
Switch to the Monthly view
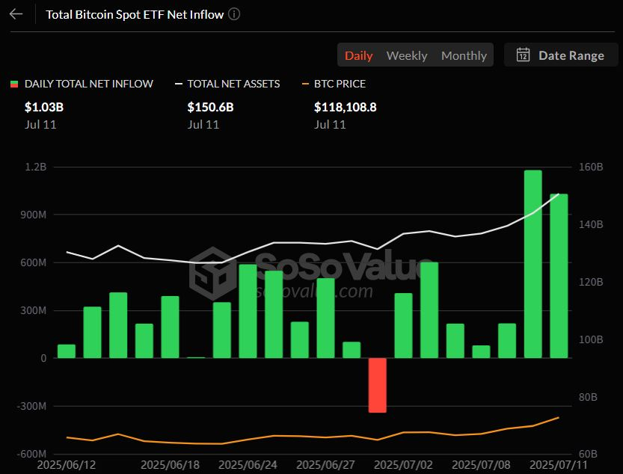pyautogui.click(x=464, y=55)
